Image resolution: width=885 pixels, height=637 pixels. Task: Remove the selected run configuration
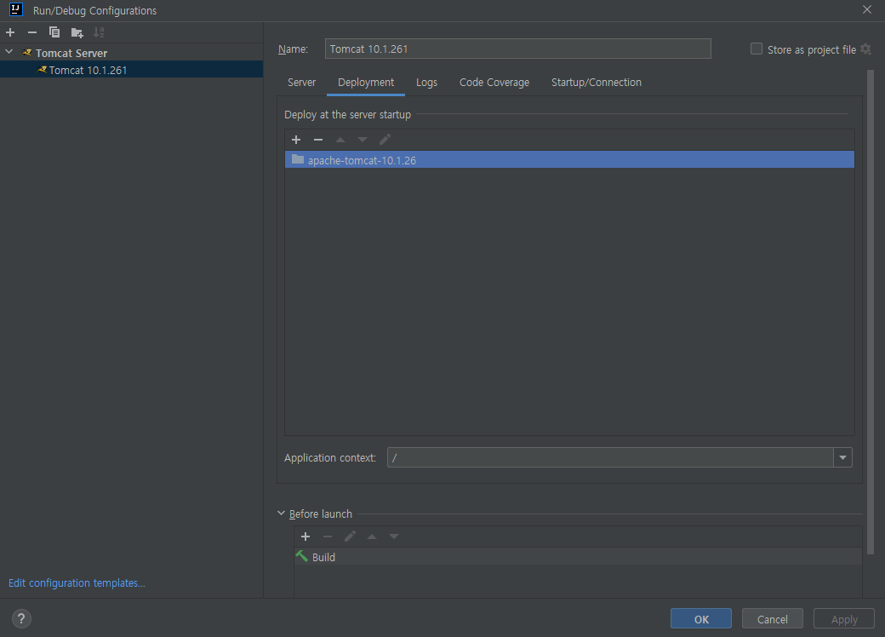pyautogui.click(x=32, y=32)
